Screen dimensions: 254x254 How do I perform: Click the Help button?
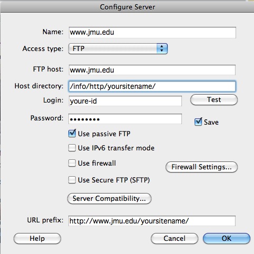click(37, 238)
